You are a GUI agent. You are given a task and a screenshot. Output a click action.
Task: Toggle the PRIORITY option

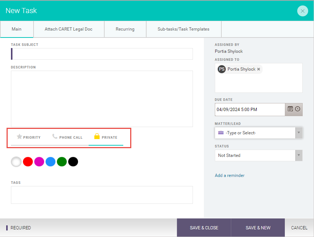coord(29,137)
